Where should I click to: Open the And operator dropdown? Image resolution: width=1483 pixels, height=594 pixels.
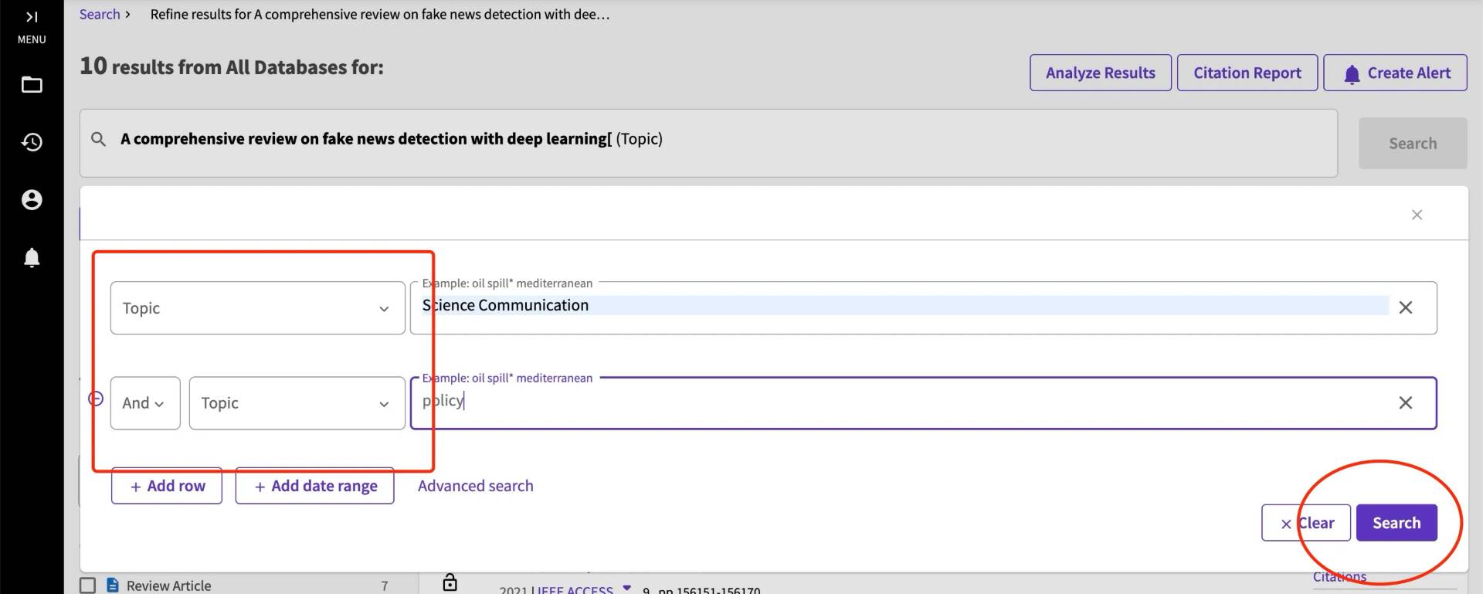[x=145, y=402]
